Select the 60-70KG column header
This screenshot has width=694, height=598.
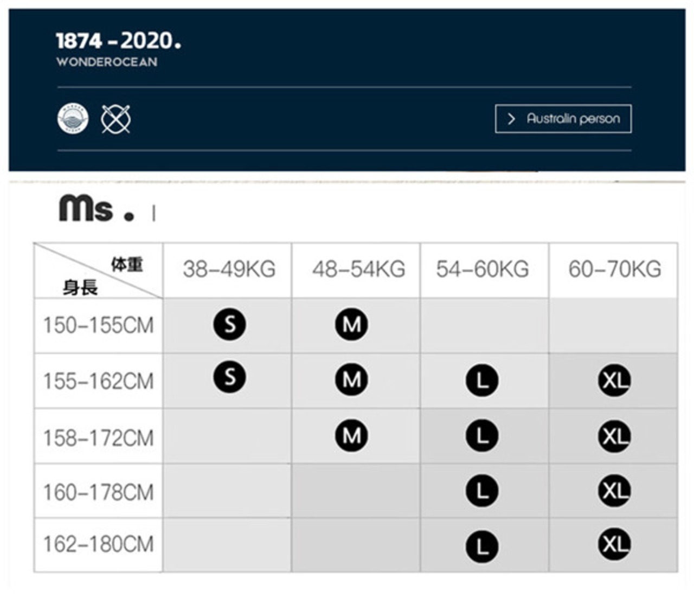pyautogui.click(x=614, y=269)
